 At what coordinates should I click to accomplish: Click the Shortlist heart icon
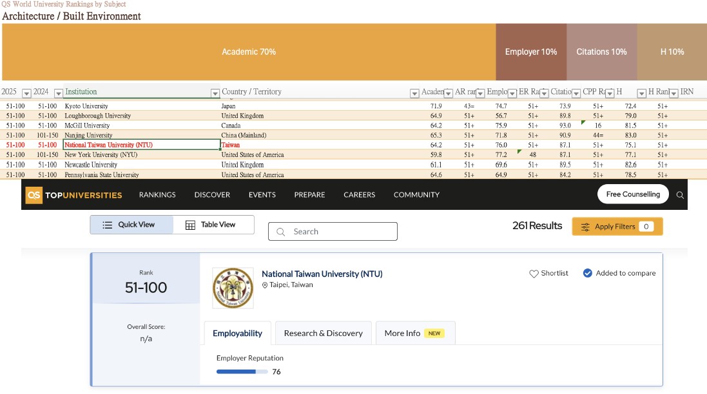coord(534,274)
